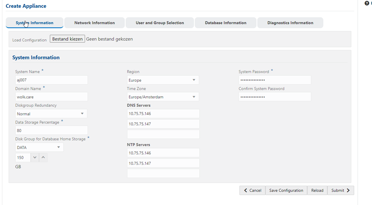Click the help question mark icon
The height and width of the screenshot is (205, 372).
(367, 3)
